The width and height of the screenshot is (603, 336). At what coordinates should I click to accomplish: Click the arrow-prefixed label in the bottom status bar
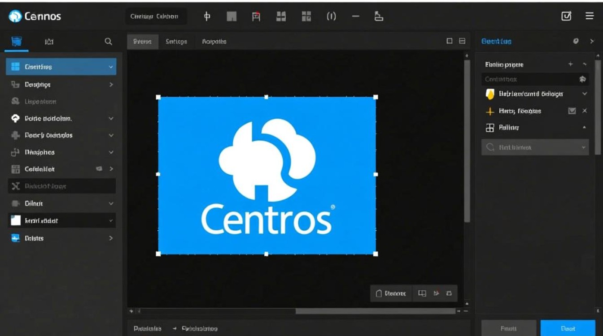tap(196, 329)
